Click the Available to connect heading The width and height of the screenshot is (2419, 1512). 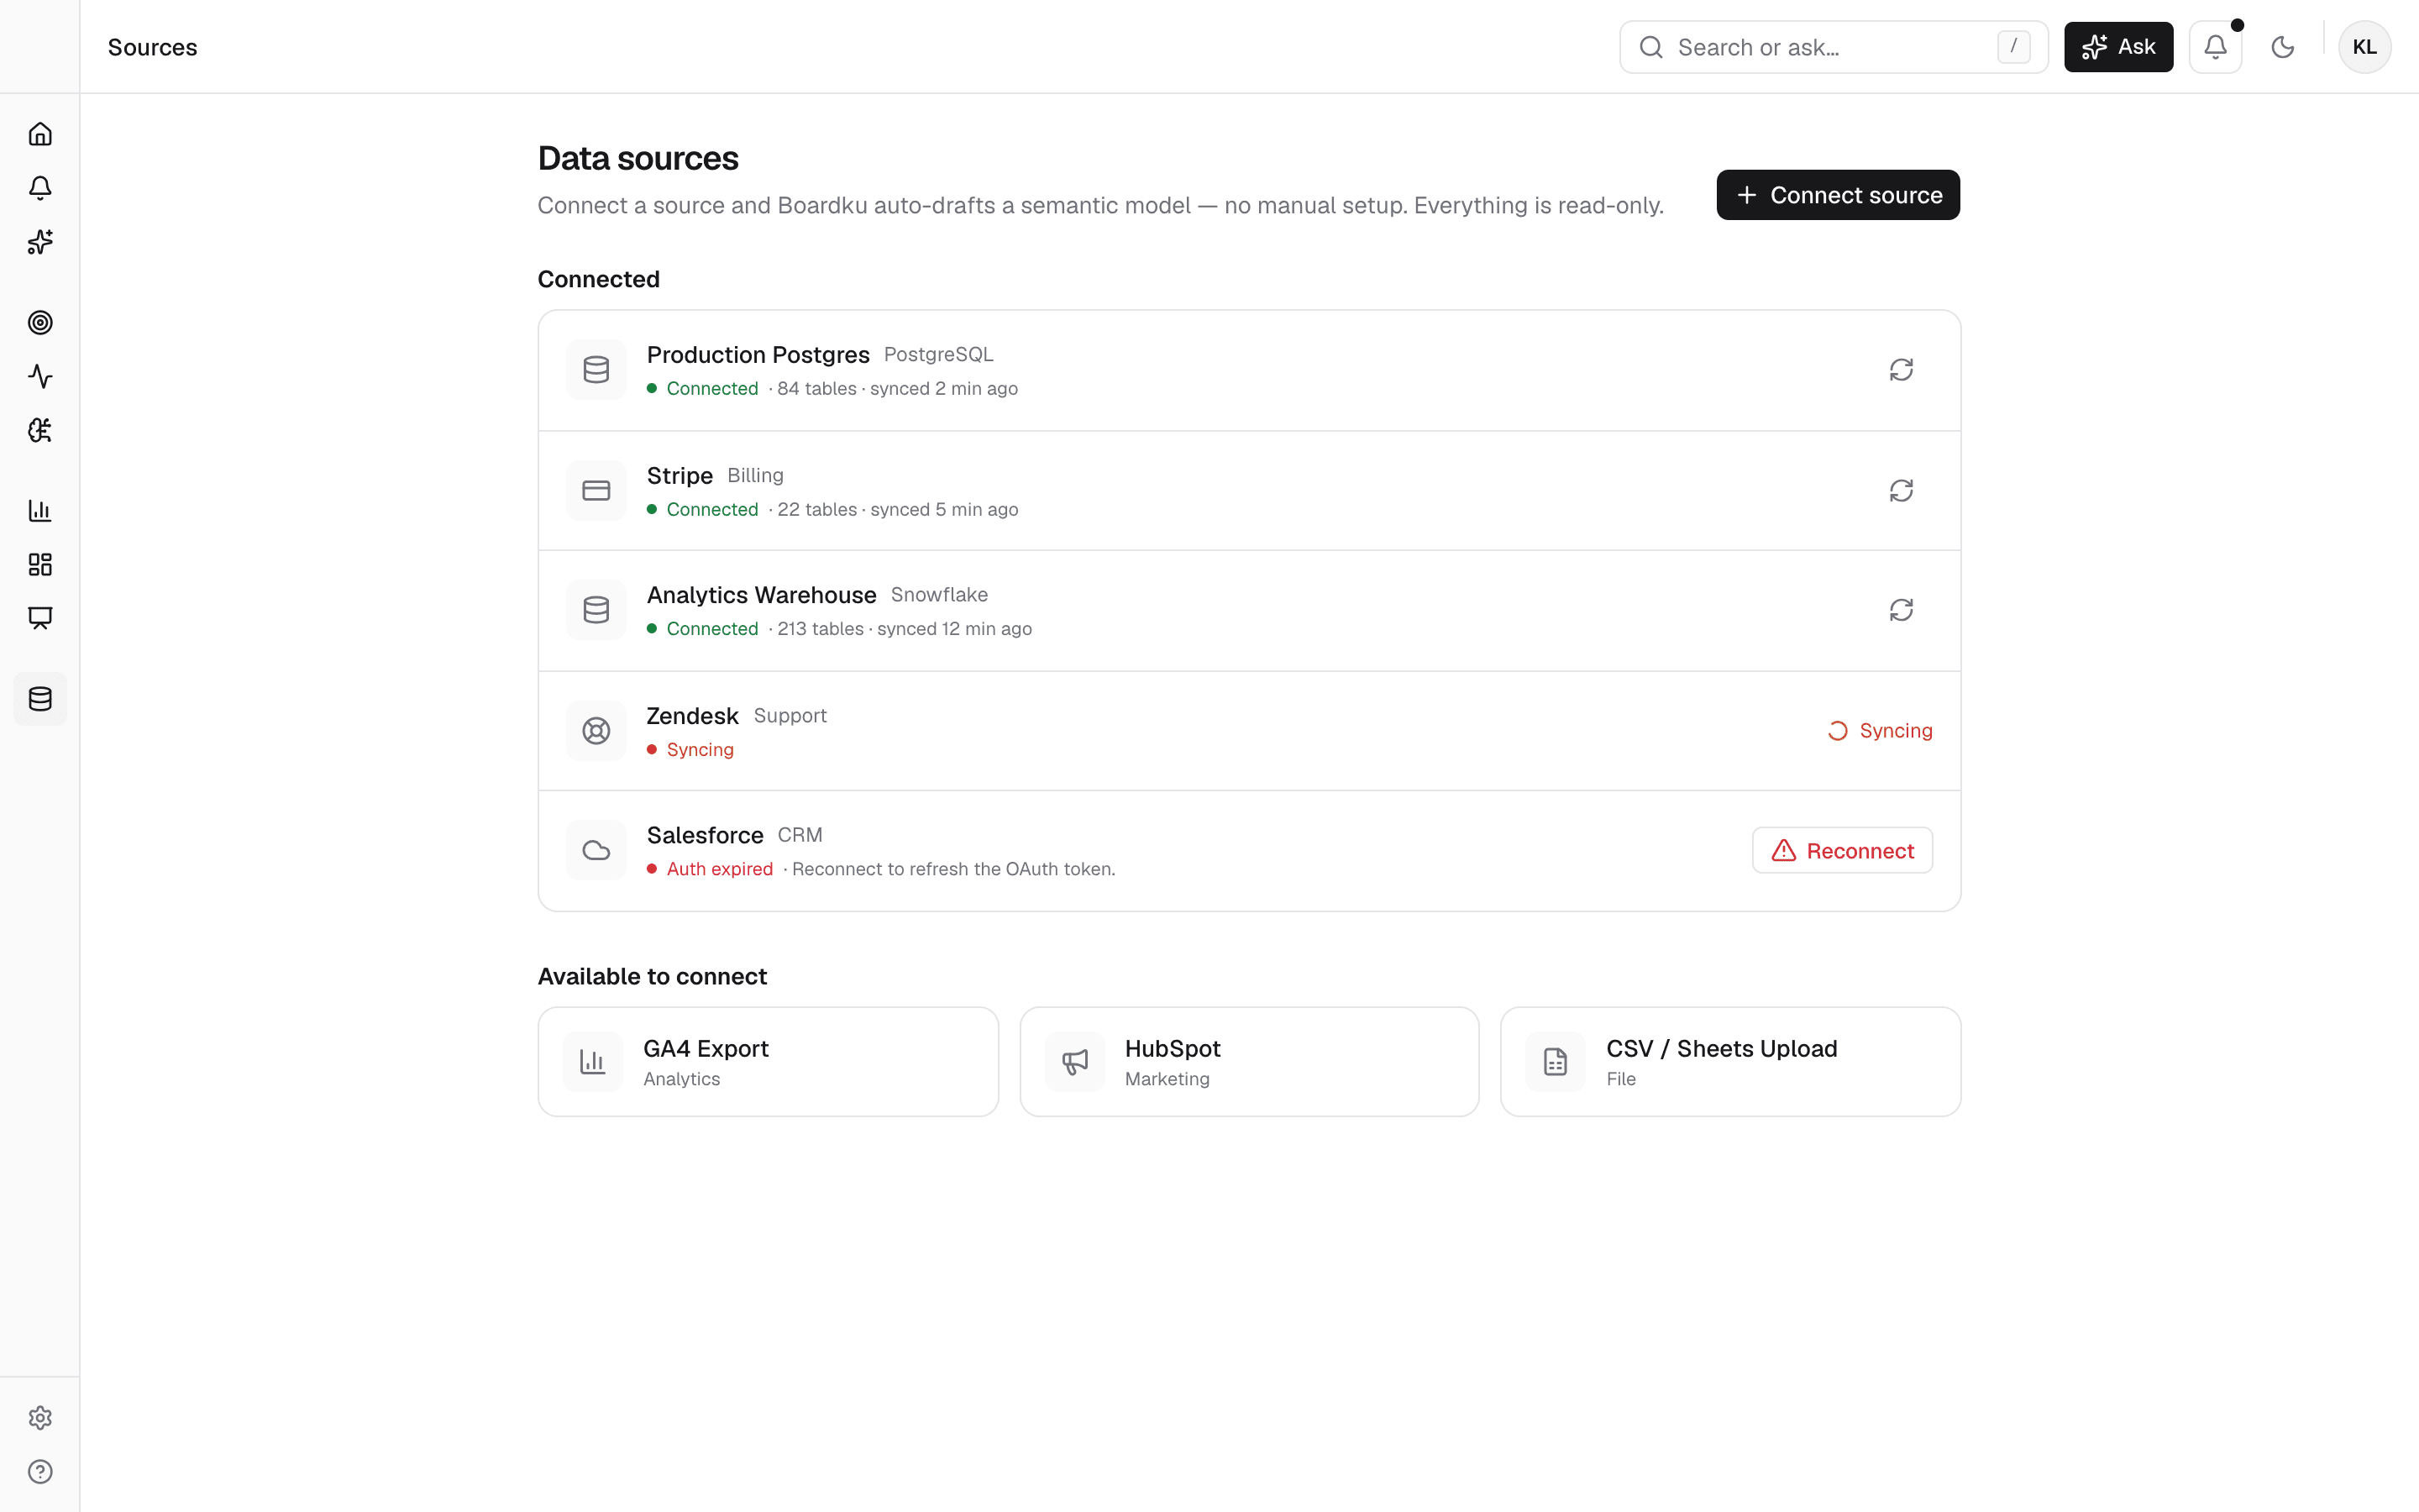(x=652, y=977)
